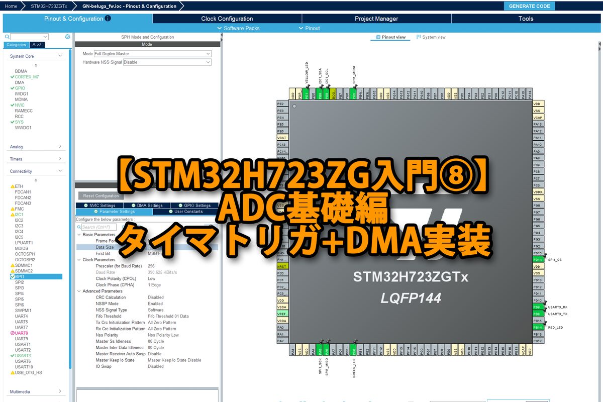Click the PD9 USART3_RX pin
This screenshot has width=603, height=402.
(x=538, y=307)
